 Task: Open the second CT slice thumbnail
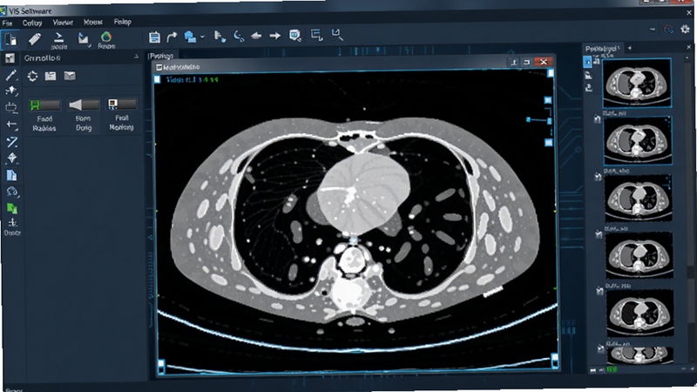[638, 140]
